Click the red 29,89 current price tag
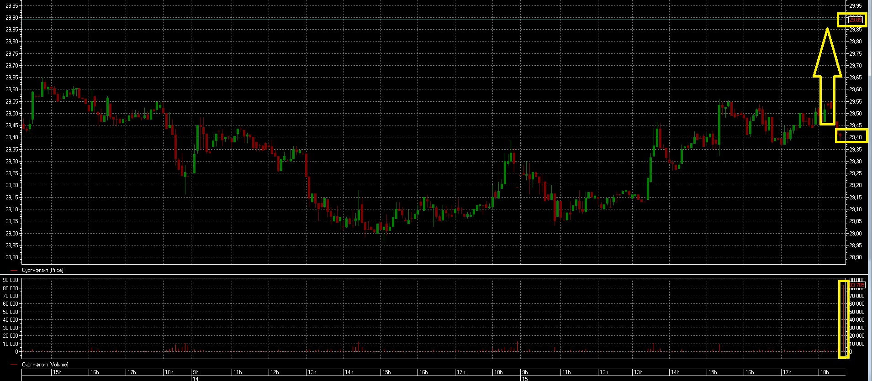Image resolution: width=872 pixels, height=381 pixels. point(856,20)
